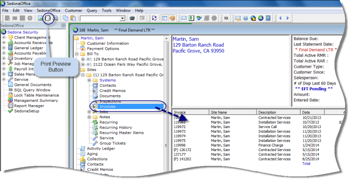This screenshot has width=348, height=179.
Task: Open the calculator toolbar icon
Action: (x=268, y=18)
